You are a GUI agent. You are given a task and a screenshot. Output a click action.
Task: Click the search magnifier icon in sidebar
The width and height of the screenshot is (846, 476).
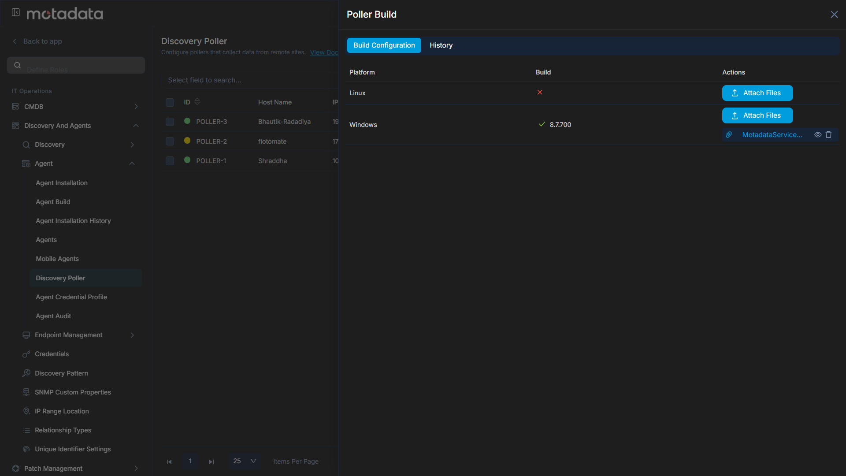(18, 65)
